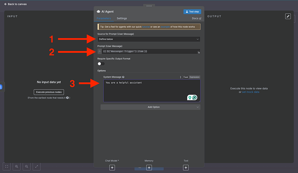Click the Prompt (User Message) expression field
The height and width of the screenshot is (173, 298).
click(149, 51)
